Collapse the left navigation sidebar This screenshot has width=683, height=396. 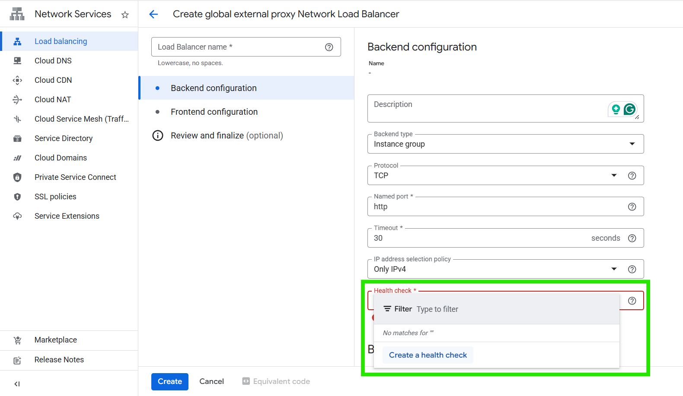17,383
